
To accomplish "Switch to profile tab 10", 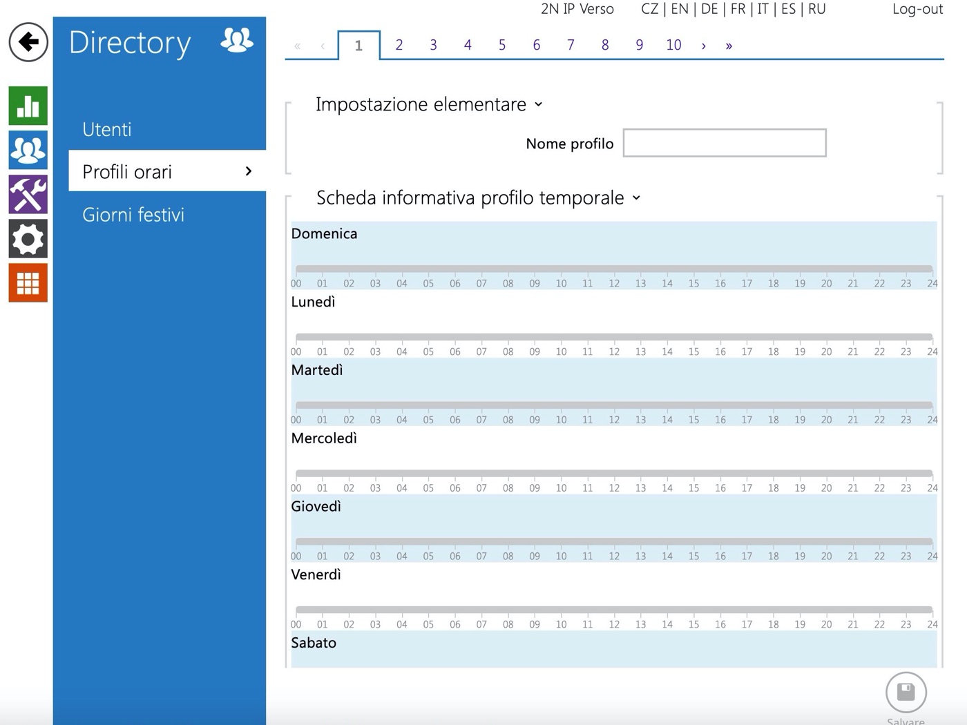I will pyautogui.click(x=673, y=46).
